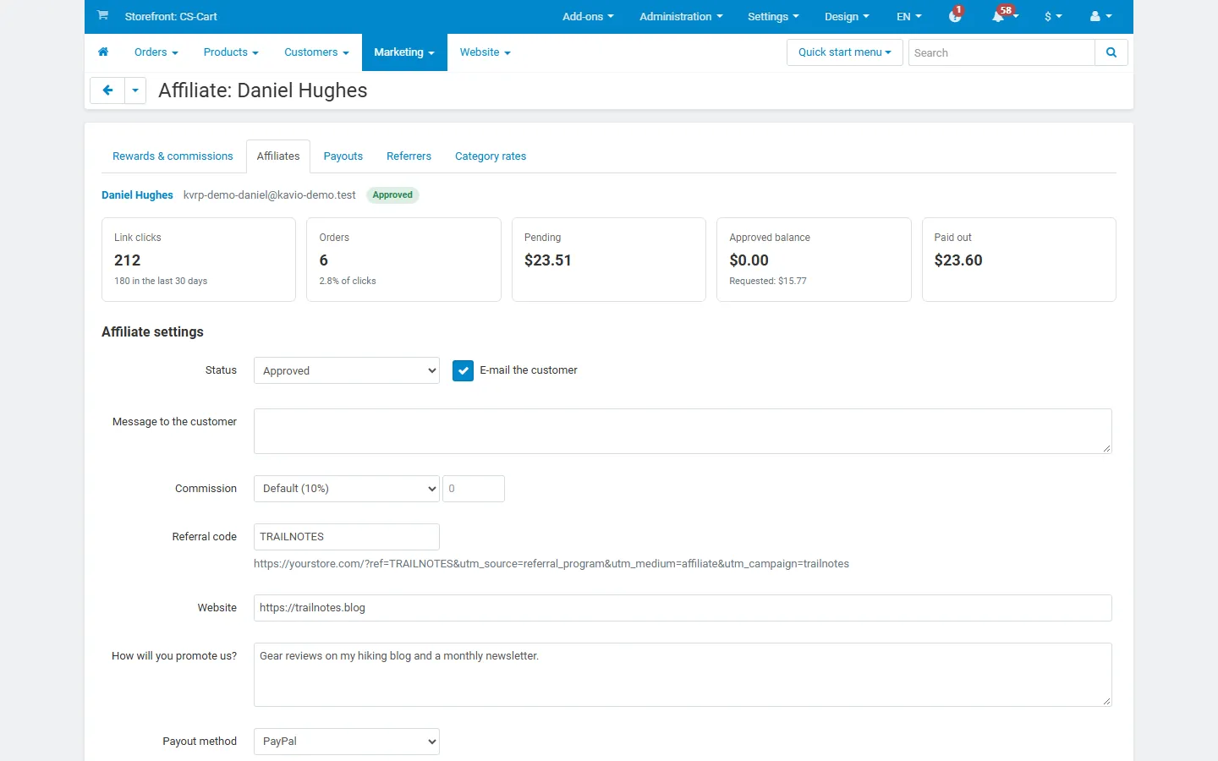Open the Orders menu
The image size is (1218, 761).
coord(156,52)
